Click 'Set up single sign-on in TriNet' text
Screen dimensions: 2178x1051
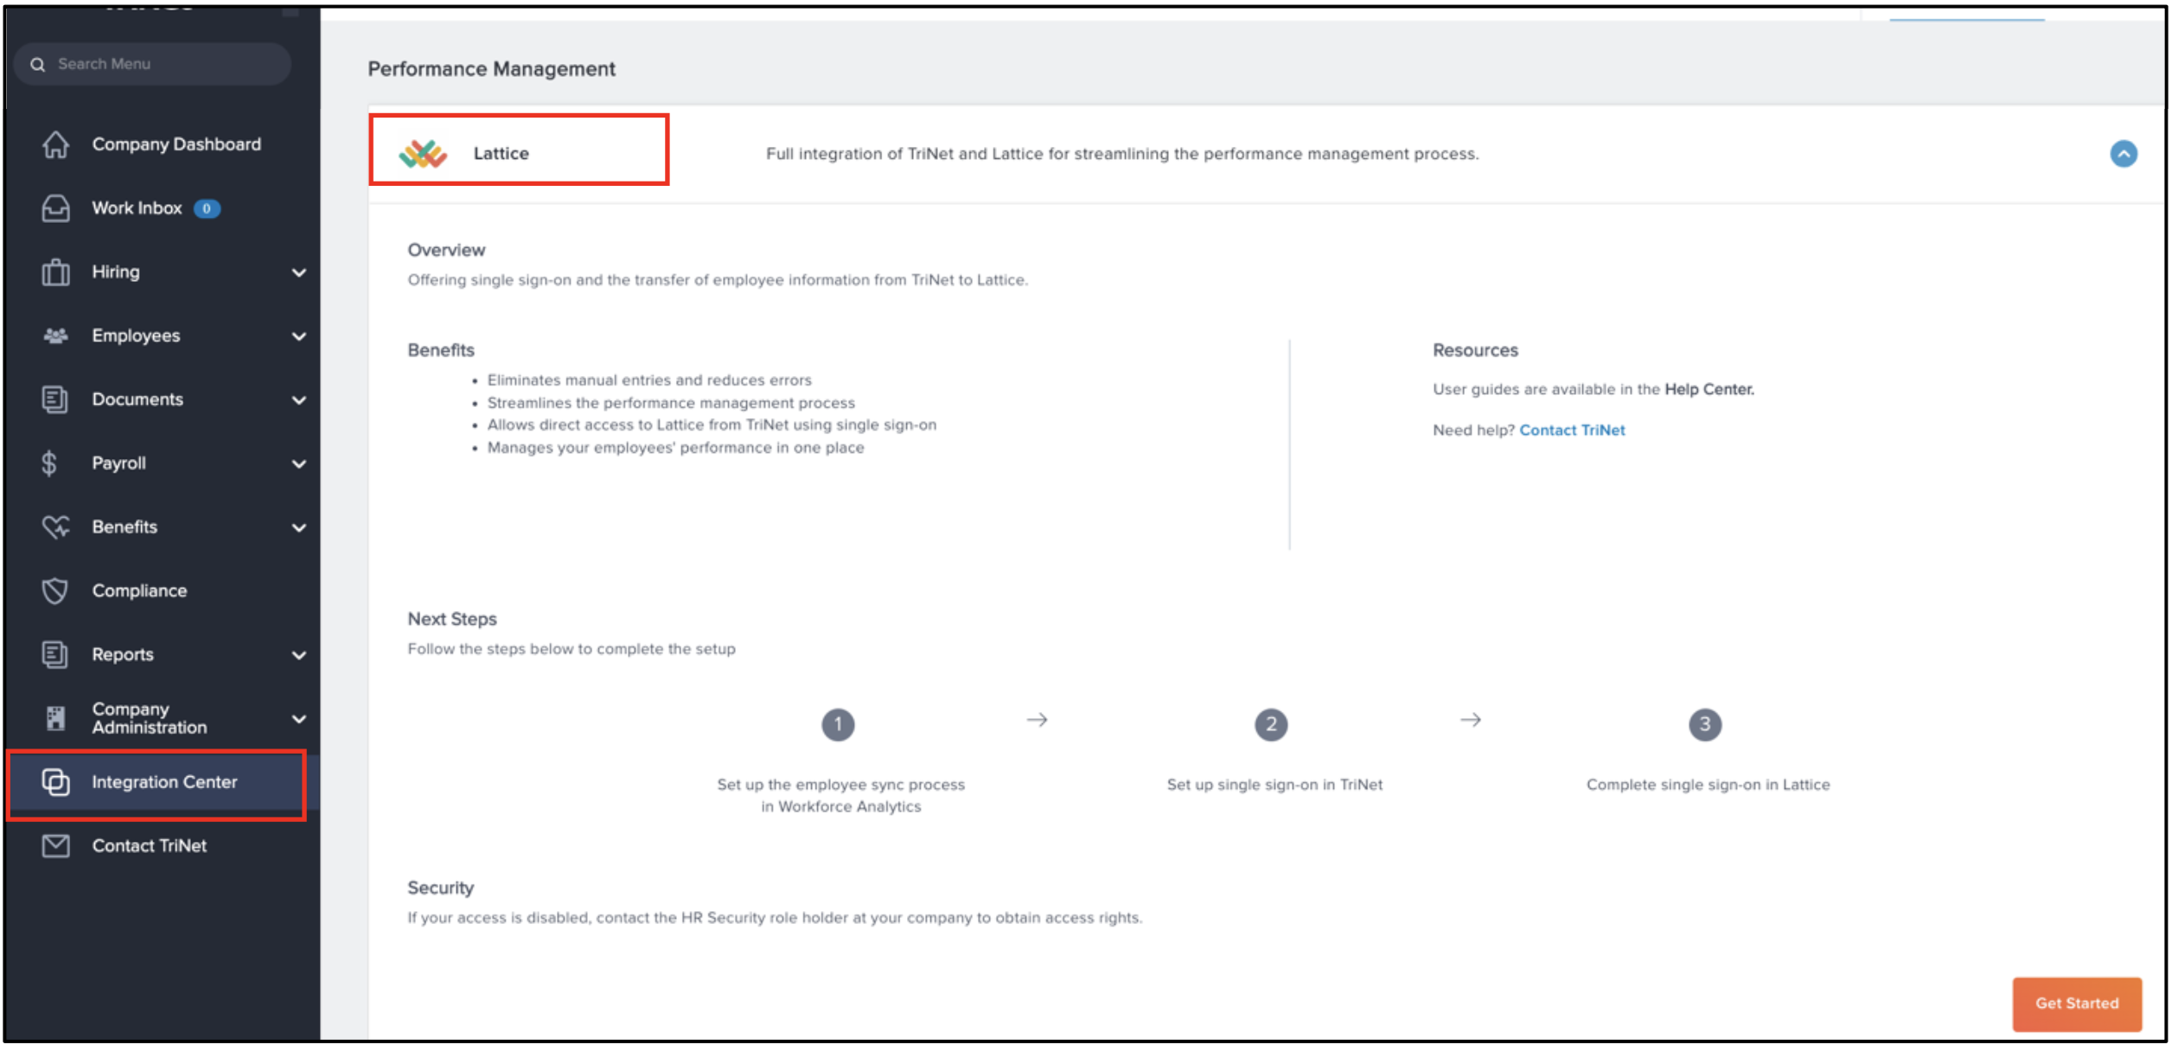[1276, 785]
